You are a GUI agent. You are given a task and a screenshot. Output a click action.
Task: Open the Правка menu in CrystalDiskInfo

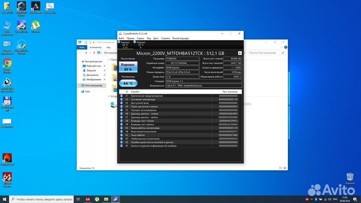pos(130,38)
